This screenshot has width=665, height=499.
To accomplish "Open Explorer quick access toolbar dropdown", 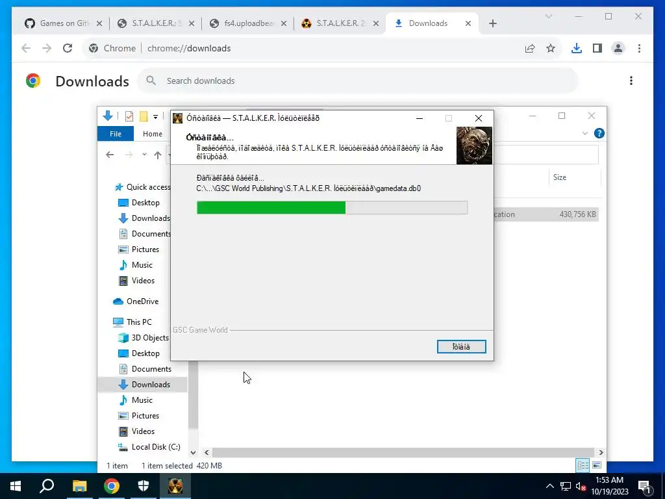I will (x=156, y=117).
